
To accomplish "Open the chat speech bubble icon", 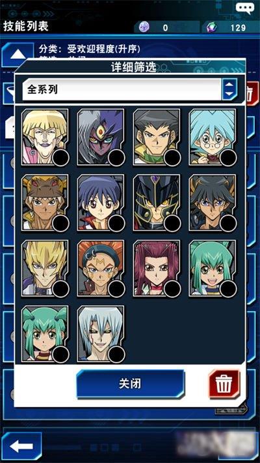I will [x=244, y=8].
